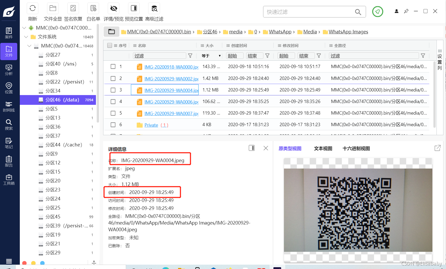
Task: Click the filter funnel icon for created time
Action: pyautogui.click(x=267, y=56)
